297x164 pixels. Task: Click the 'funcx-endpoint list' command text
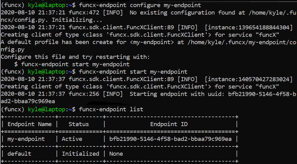pos(111,109)
